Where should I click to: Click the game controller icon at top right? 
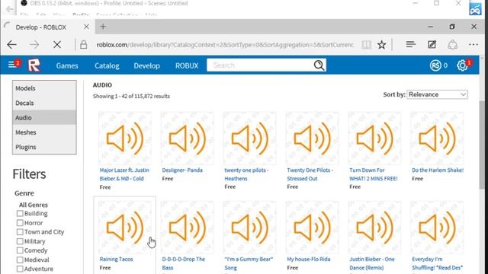coord(475,8)
